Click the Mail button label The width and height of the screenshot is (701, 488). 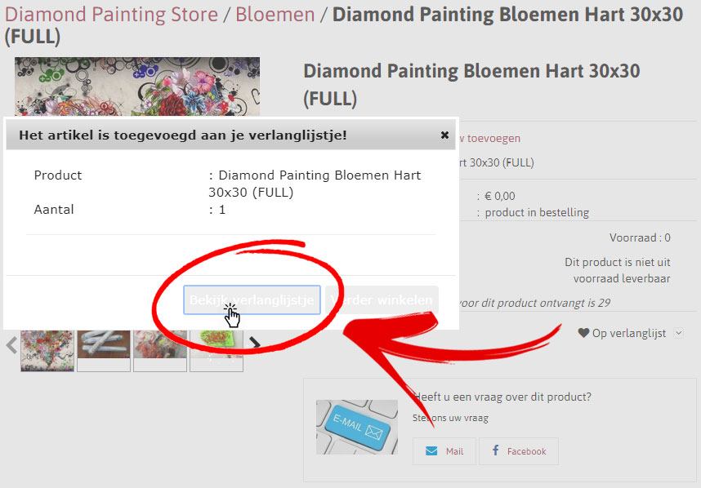454,451
